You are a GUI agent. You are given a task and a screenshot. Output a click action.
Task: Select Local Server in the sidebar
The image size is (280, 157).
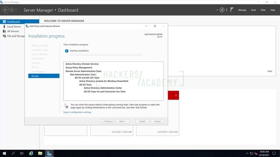coord(14,26)
